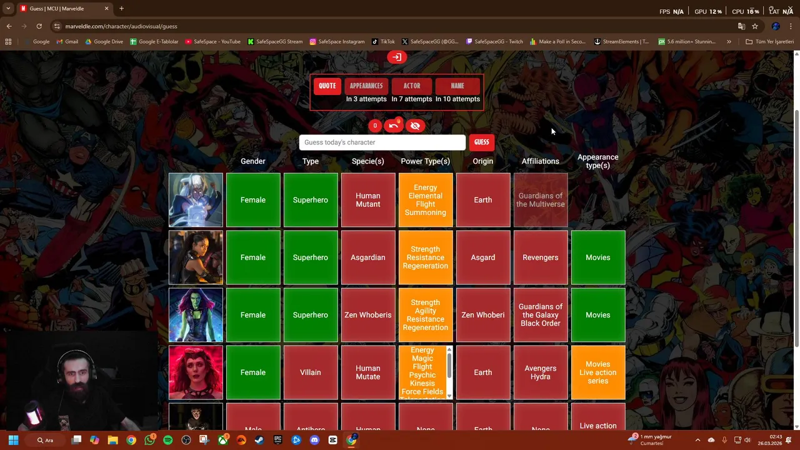Click the Guardians of the Multiverse cell
800x450 pixels.
[541, 200]
